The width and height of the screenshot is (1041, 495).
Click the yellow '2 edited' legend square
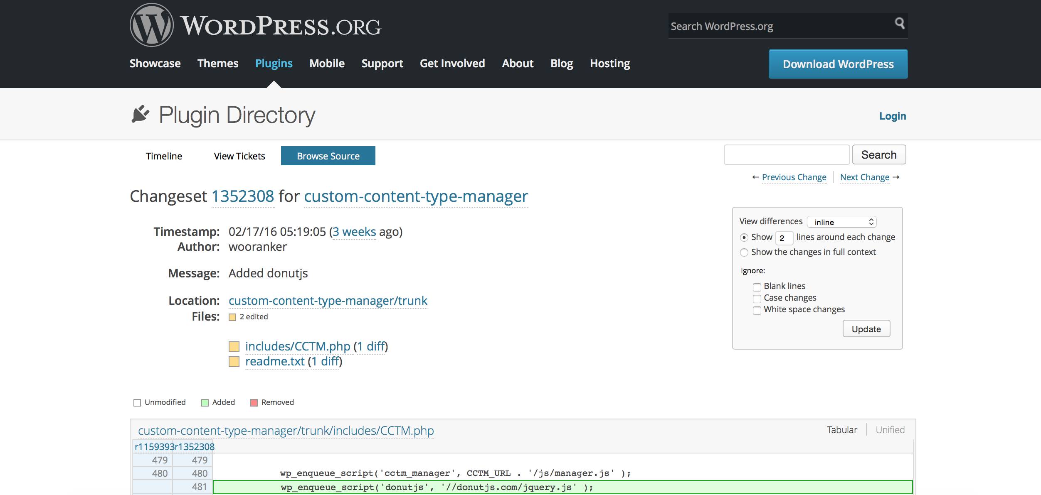point(232,317)
